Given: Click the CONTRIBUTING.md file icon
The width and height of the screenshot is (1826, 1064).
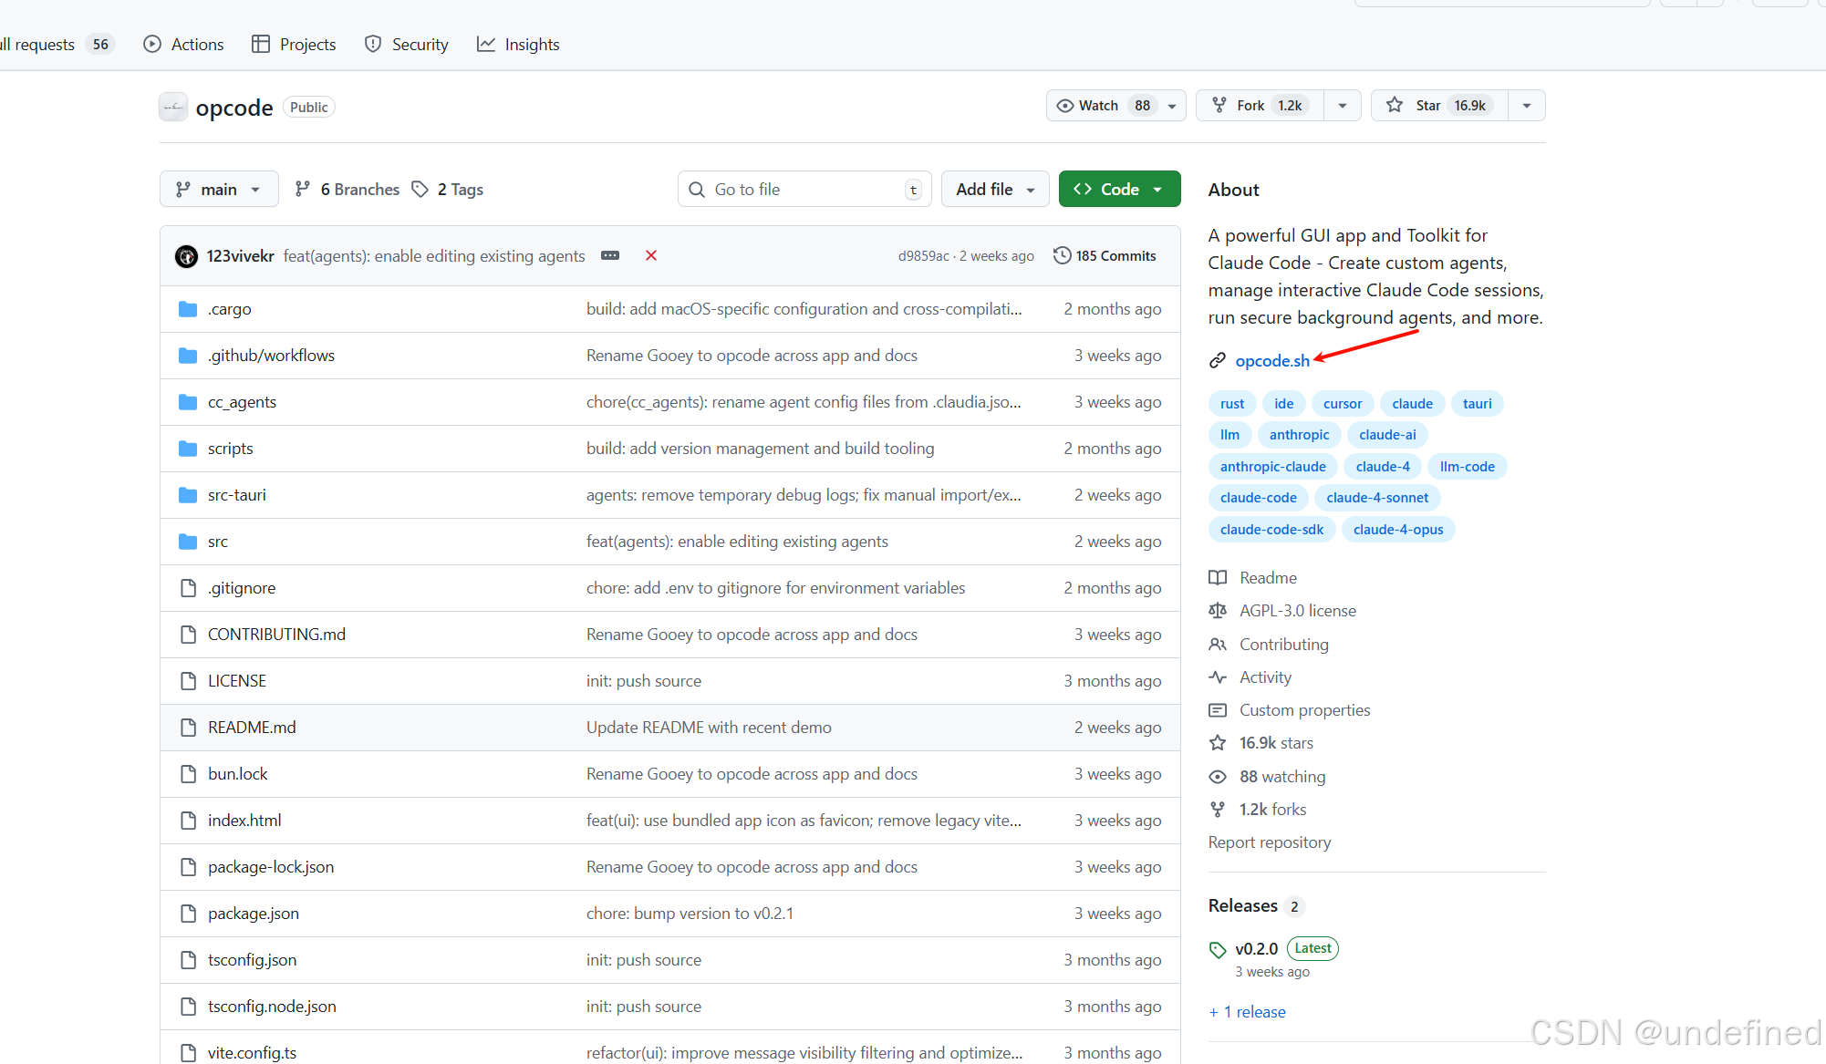Looking at the screenshot, I should click(188, 635).
